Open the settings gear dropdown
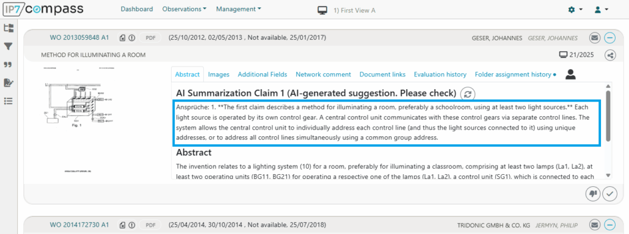The height and width of the screenshot is (234, 629). tap(575, 10)
